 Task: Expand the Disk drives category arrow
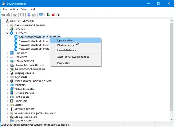click(7, 57)
